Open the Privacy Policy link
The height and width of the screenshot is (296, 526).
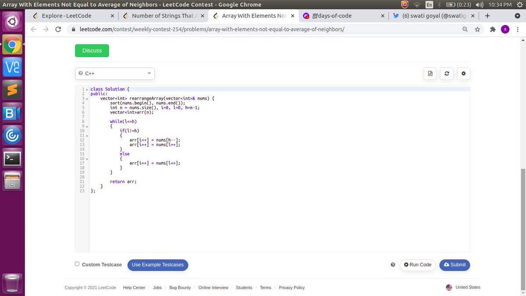(292, 288)
